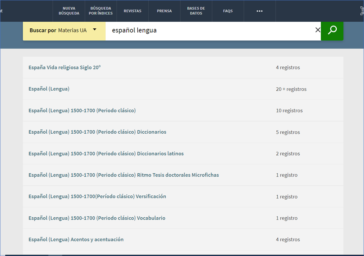Clear the search text with the X icon

(x=318, y=30)
